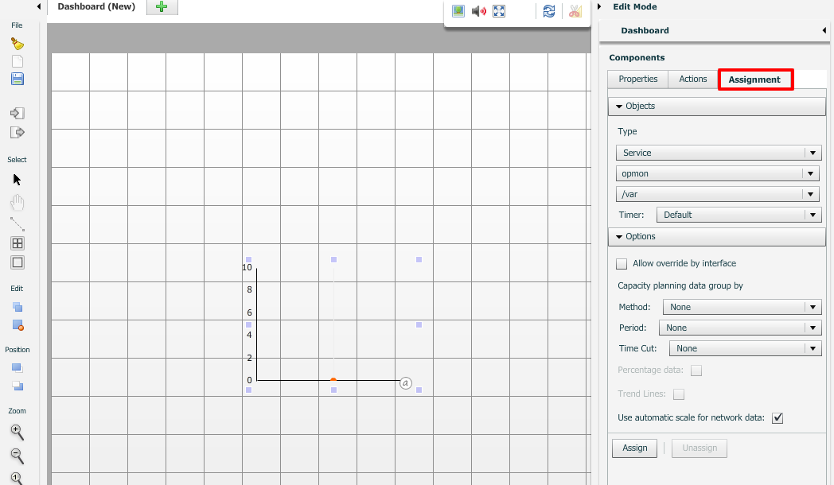Image resolution: width=834 pixels, height=485 pixels.
Task: Click the export arrow icon in sidebar
Action: tap(17, 132)
